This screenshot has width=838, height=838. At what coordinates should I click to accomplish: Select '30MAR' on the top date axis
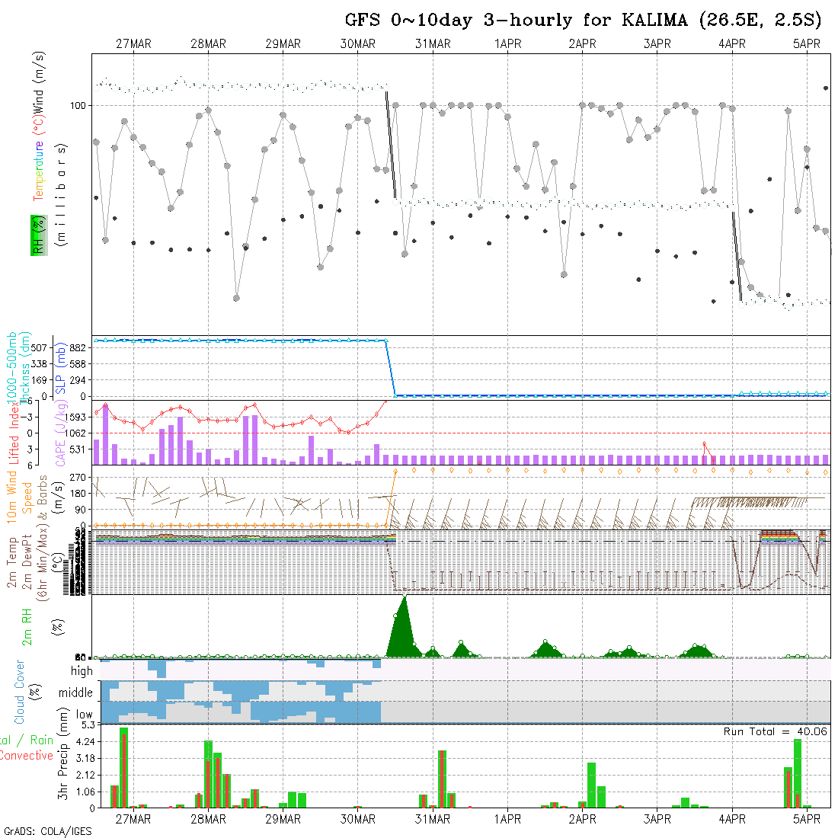(x=358, y=44)
